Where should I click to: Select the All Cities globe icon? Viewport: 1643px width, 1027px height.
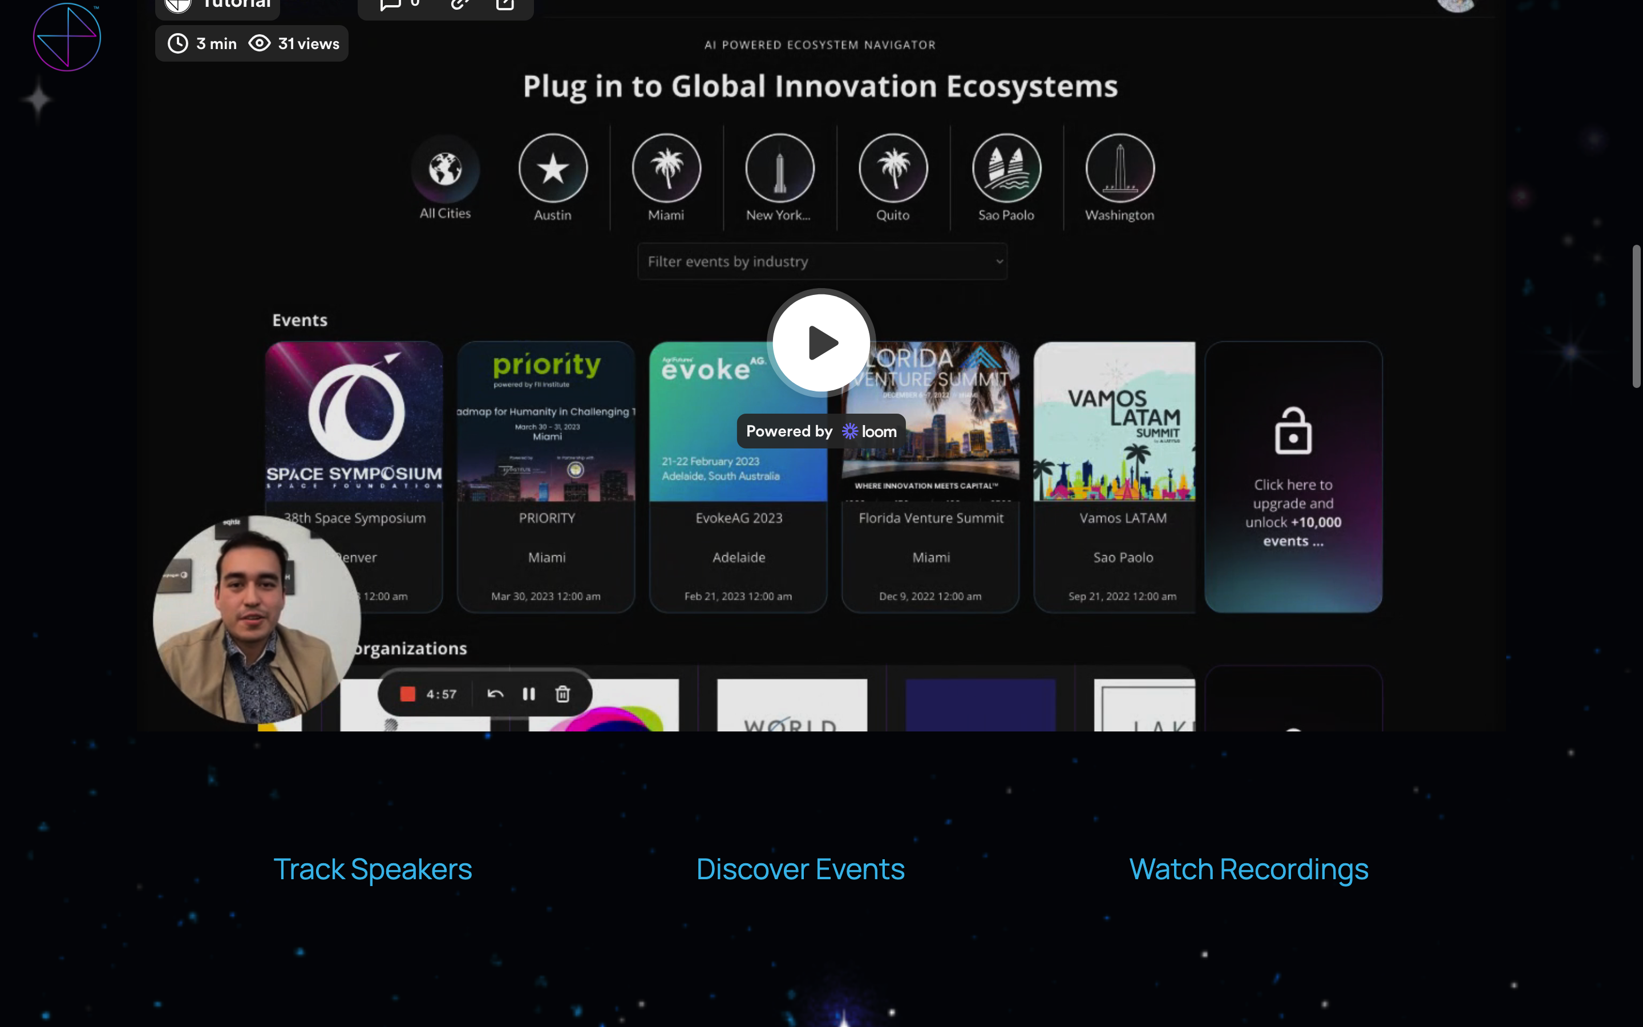(446, 168)
